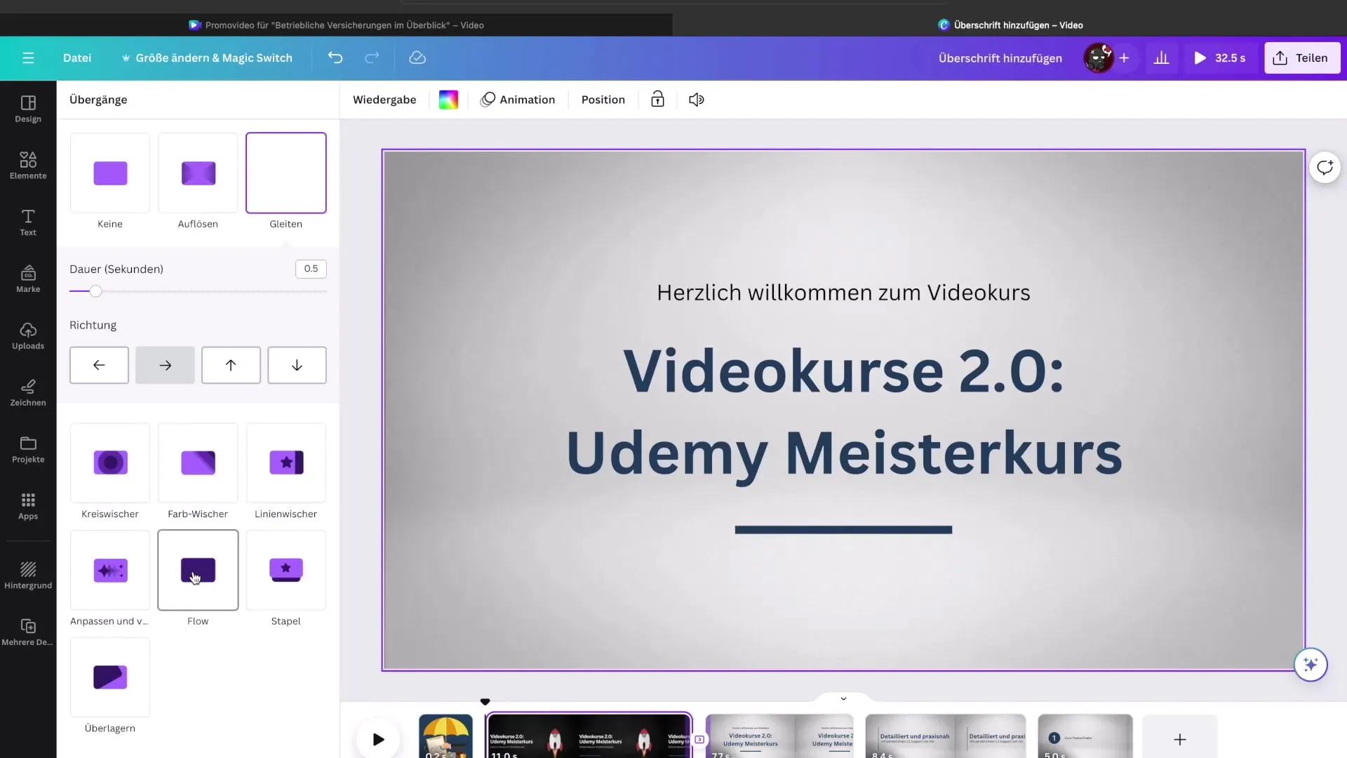Select the dark underline bar on canvas
1347x758 pixels.
pyautogui.click(x=843, y=530)
